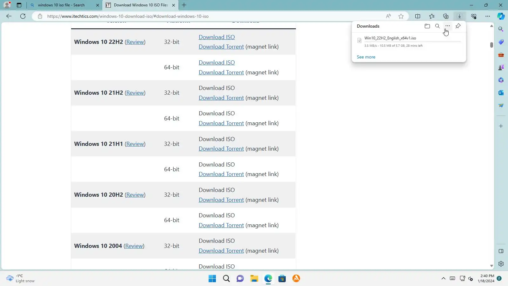The width and height of the screenshot is (508, 286).
Task: Open the Windows 10 21H1 Review link
Action: pyautogui.click(x=135, y=144)
